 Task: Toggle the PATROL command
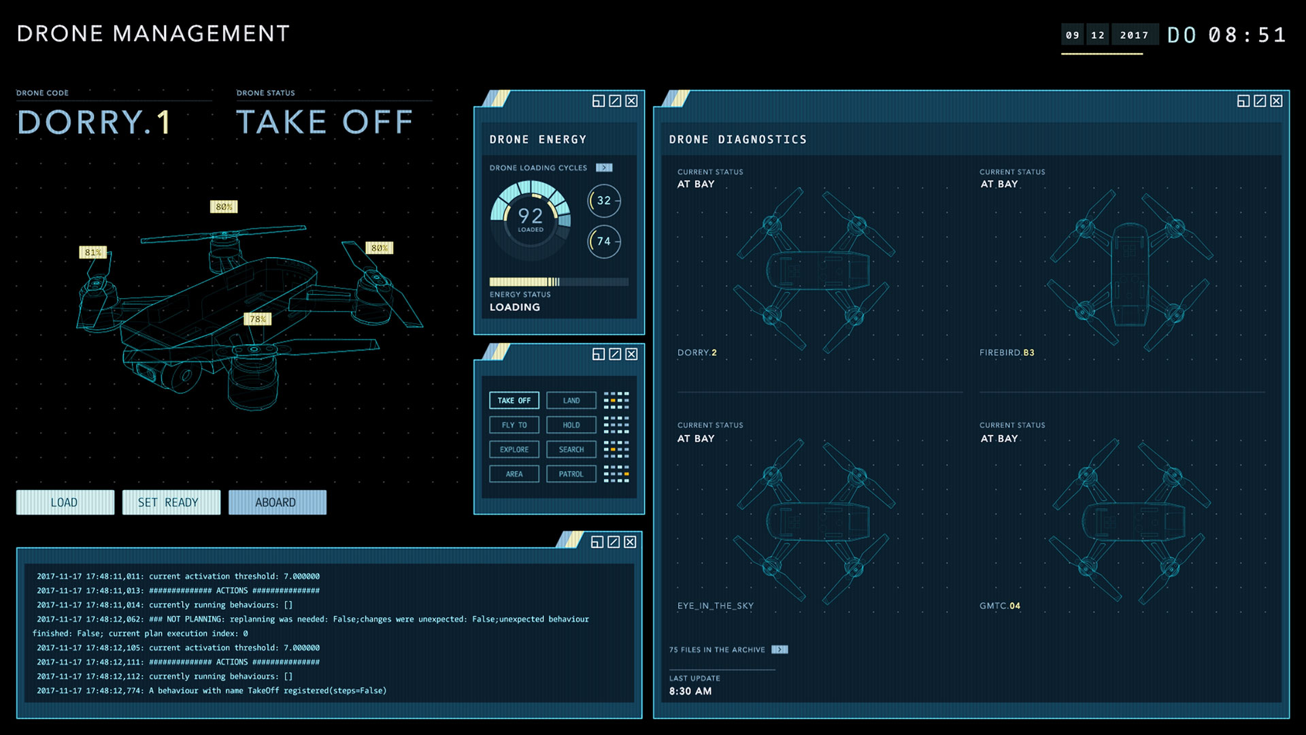pyautogui.click(x=571, y=474)
